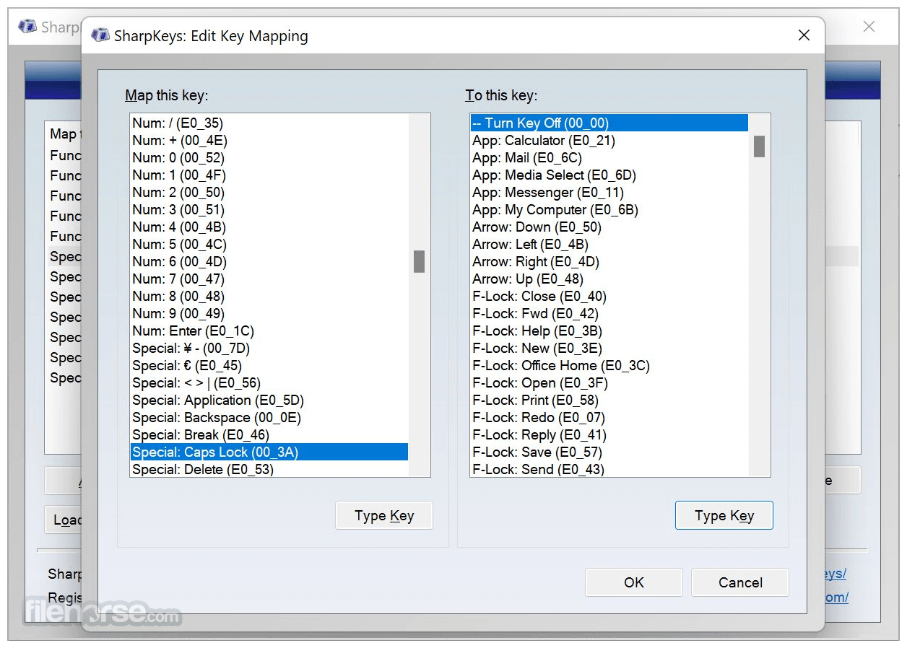Choose "App: Messenger (E0_11)"
This screenshot has height=648, width=907.
pos(609,192)
